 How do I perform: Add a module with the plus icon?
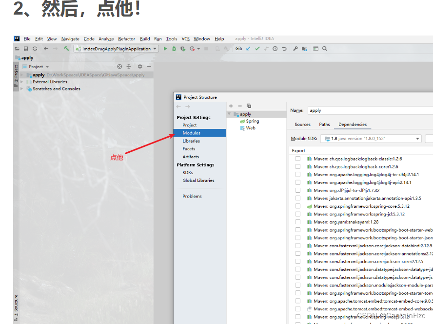231,106
